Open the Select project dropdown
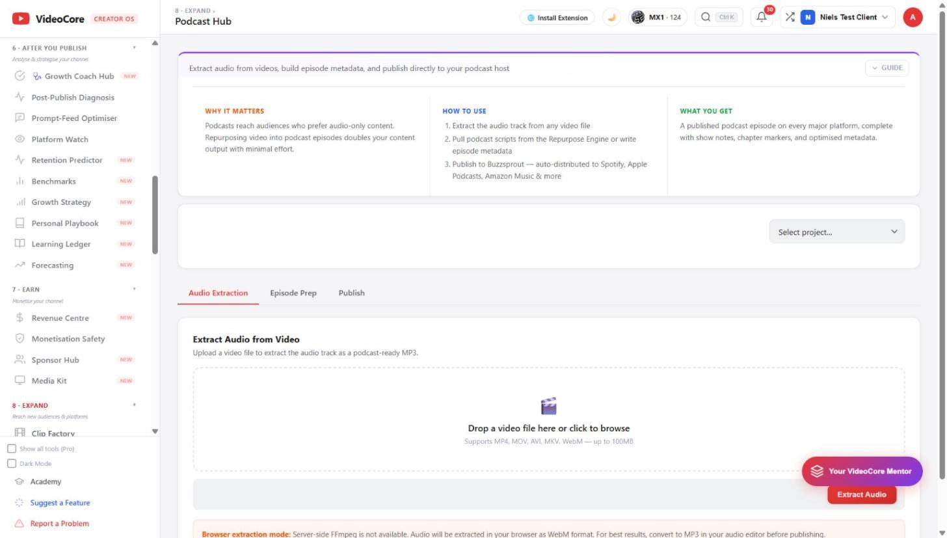The height and width of the screenshot is (538, 947). click(836, 232)
